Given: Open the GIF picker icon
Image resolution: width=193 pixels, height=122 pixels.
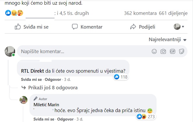Looking at the screenshot, I should pyautogui.click(x=172, y=51).
